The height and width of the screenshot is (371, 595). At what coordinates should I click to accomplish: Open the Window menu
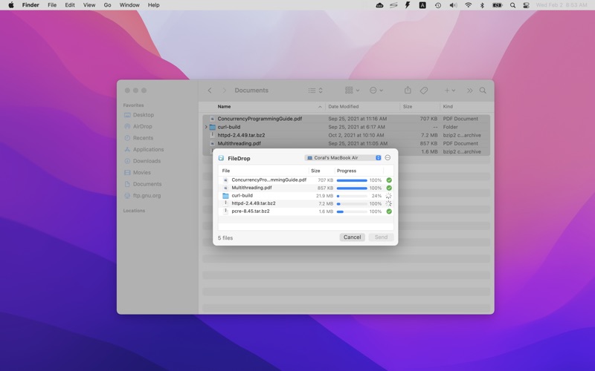129,5
